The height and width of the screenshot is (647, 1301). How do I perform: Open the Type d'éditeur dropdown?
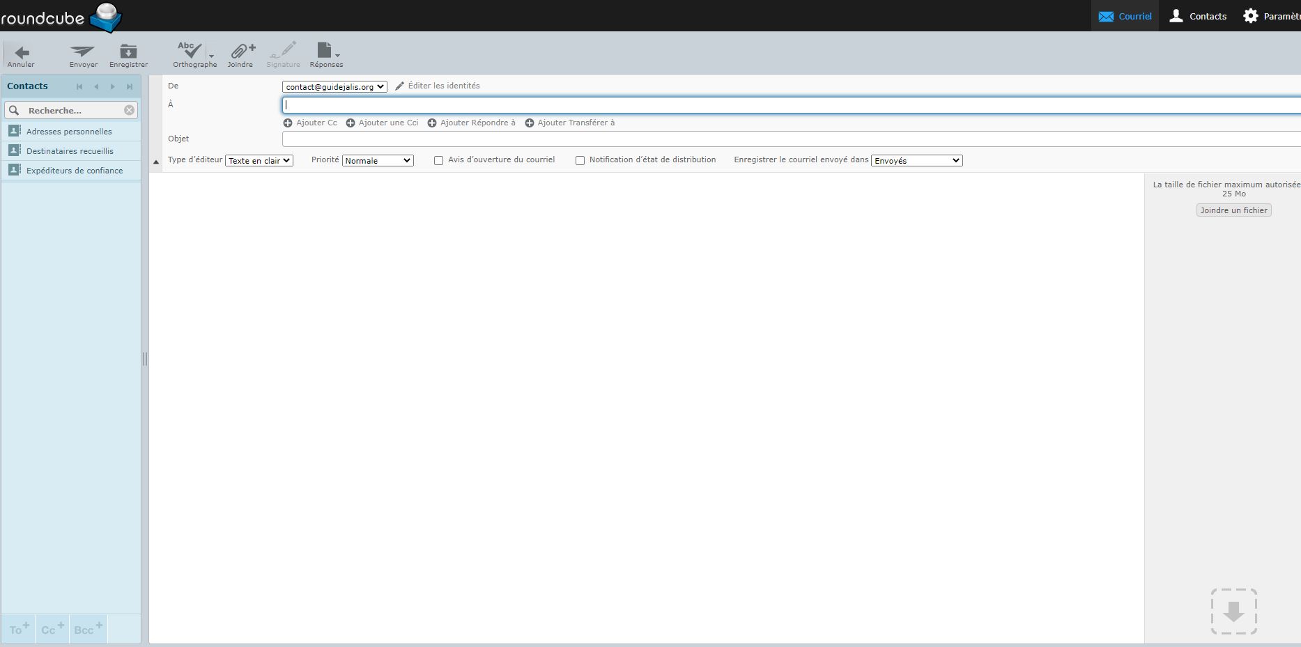259,160
